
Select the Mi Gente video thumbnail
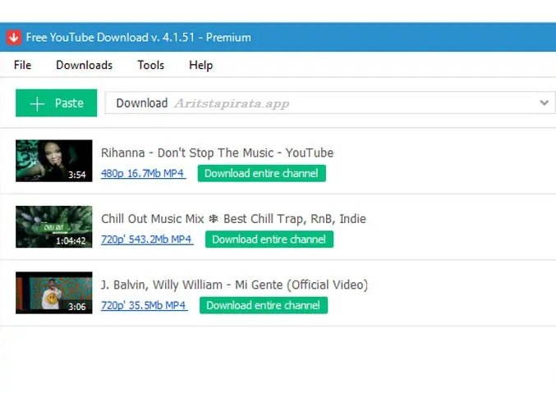[53, 293]
